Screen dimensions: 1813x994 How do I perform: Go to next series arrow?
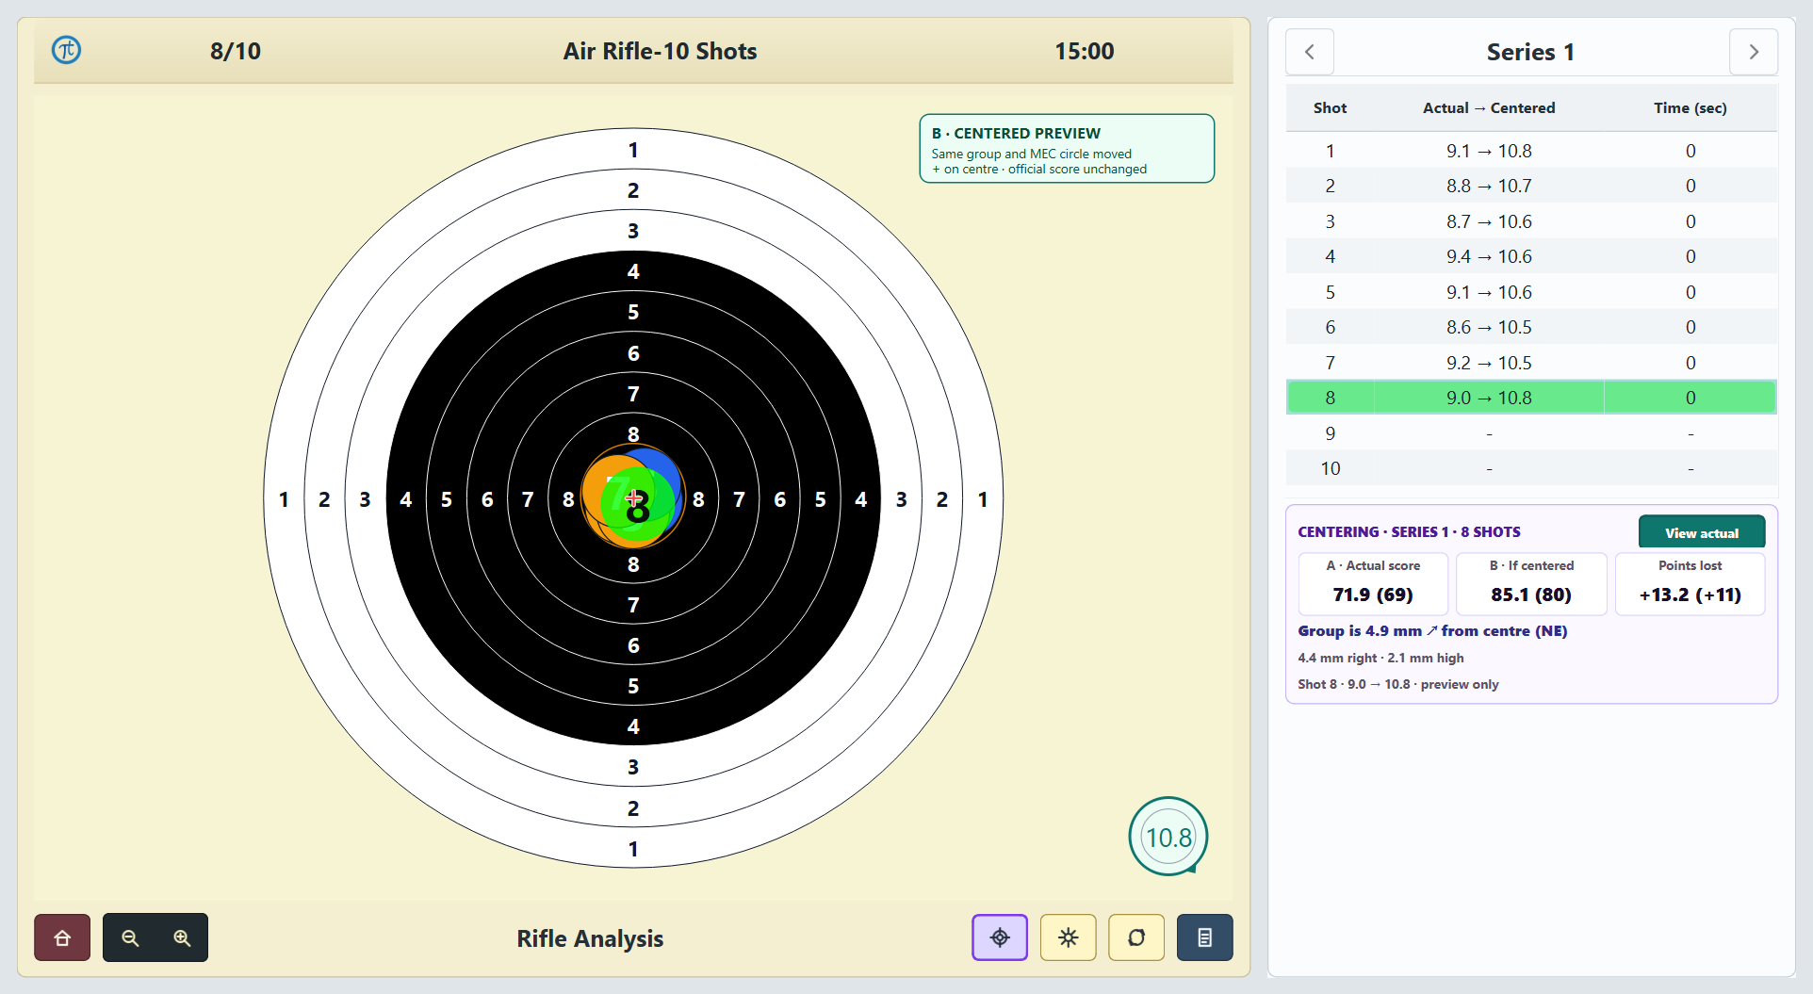tap(1754, 52)
